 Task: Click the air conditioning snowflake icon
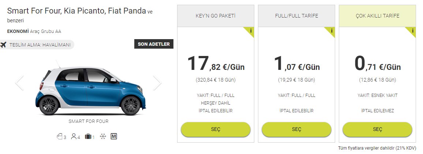(103, 137)
